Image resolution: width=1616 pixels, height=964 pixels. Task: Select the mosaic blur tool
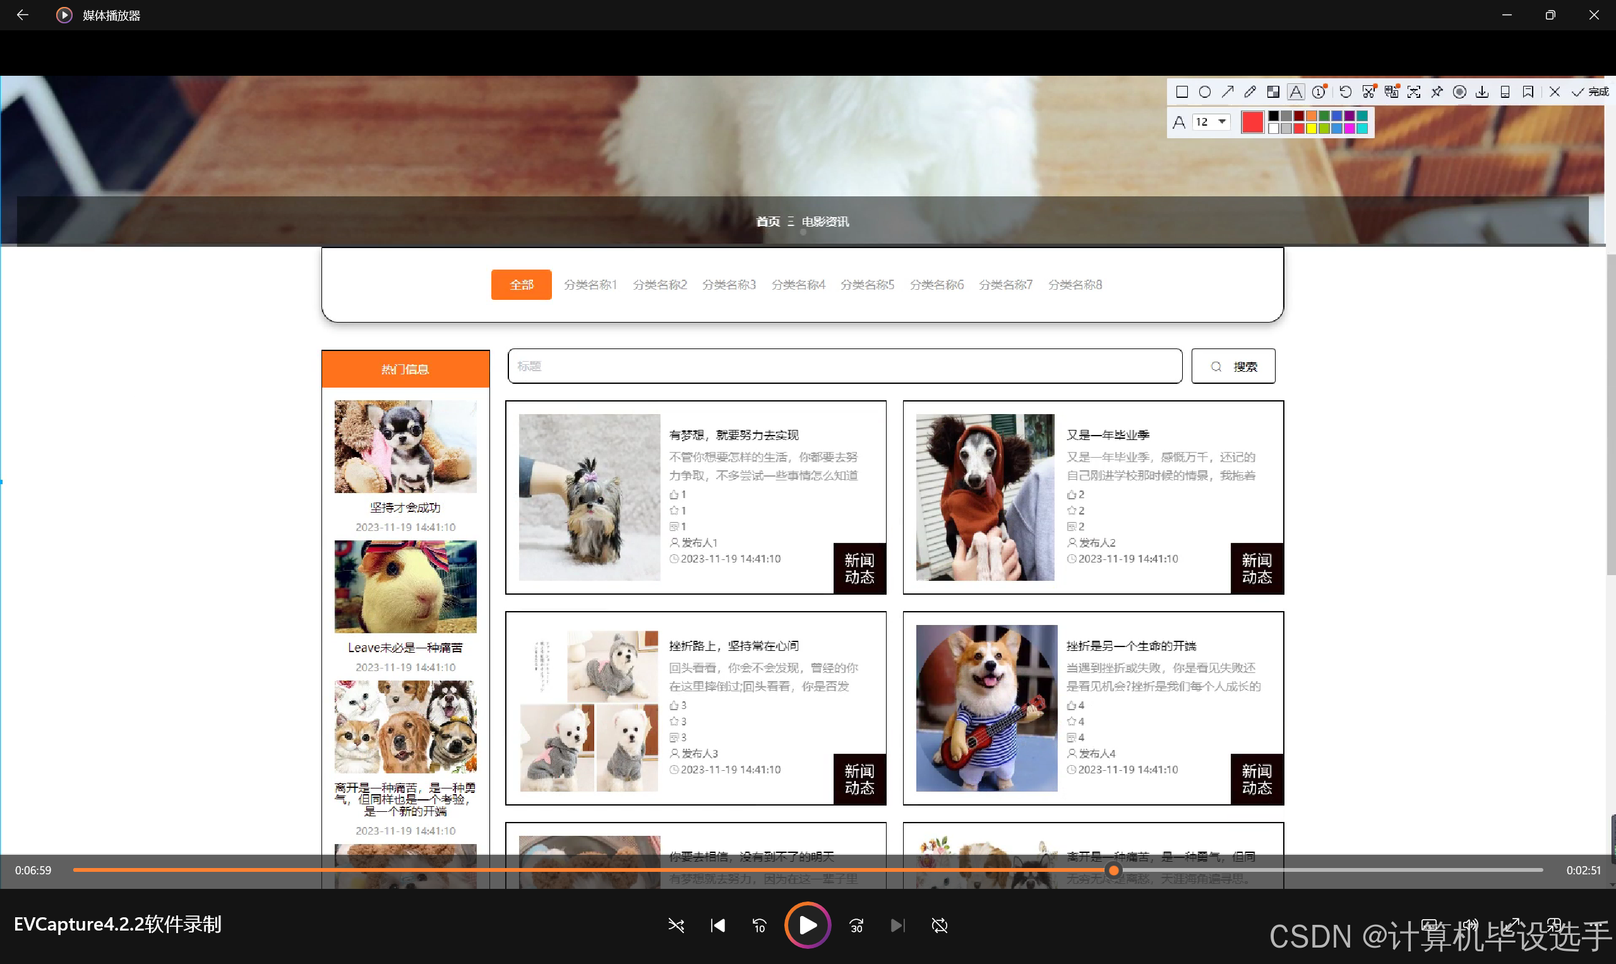coord(1273,92)
